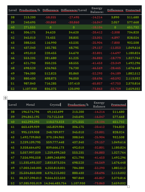The height and width of the screenshot is (192, 145).
Task: Select highlighted level 40 row in top table
Action: click(74, 27)
